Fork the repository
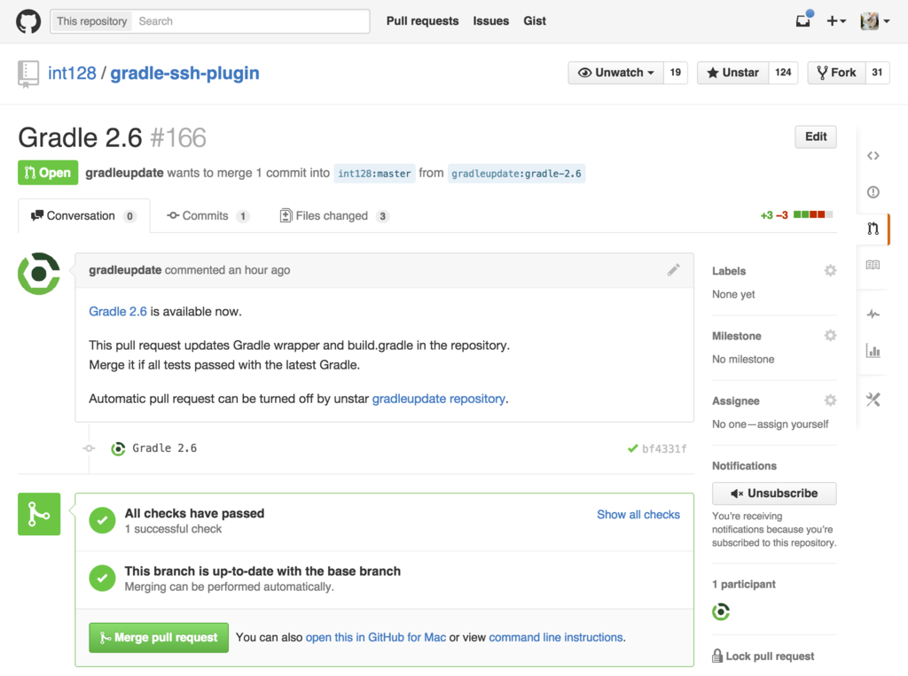The height and width of the screenshot is (676, 908). click(x=836, y=73)
